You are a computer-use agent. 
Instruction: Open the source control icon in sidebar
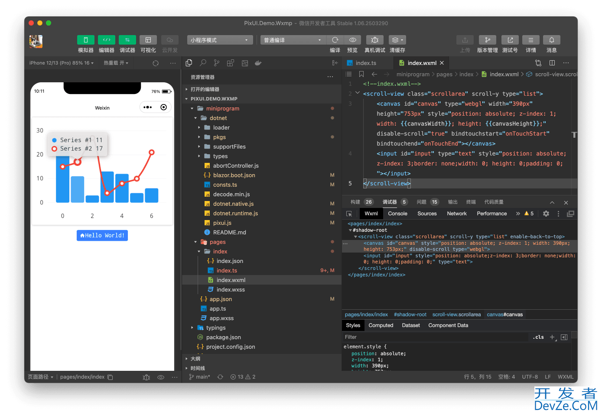coord(217,63)
